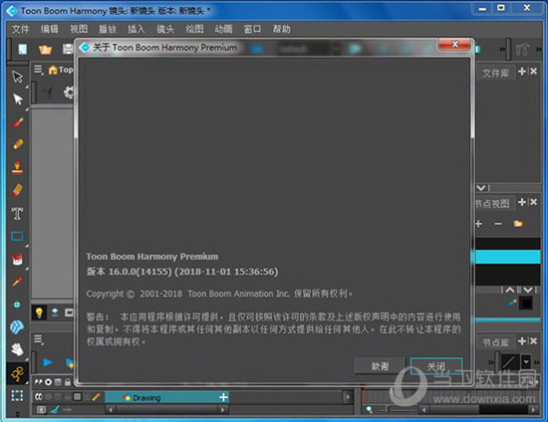The height and width of the screenshot is (422, 548).
Task: Open the 窗口 menu
Action: tap(252, 29)
